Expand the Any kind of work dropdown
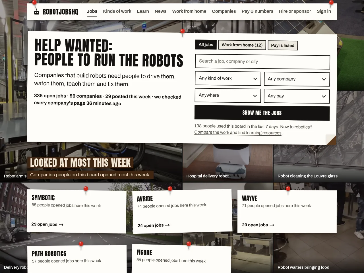The width and height of the screenshot is (364, 273). pyautogui.click(x=228, y=78)
